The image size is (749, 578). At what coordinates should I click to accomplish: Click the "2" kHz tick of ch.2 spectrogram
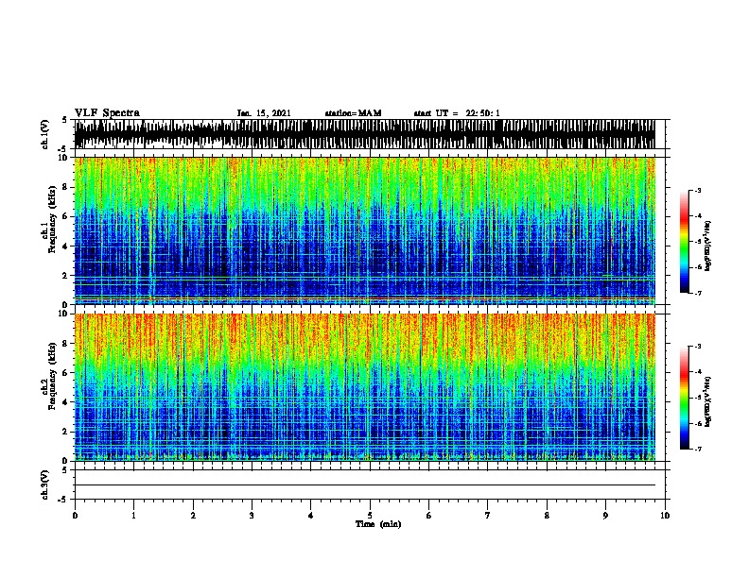[x=65, y=432]
